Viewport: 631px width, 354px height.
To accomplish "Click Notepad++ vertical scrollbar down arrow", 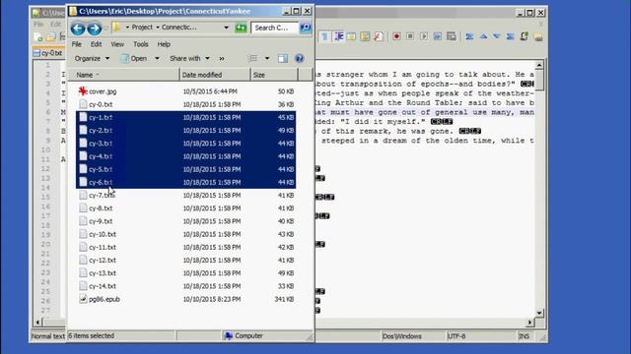I will click(x=539, y=313).
